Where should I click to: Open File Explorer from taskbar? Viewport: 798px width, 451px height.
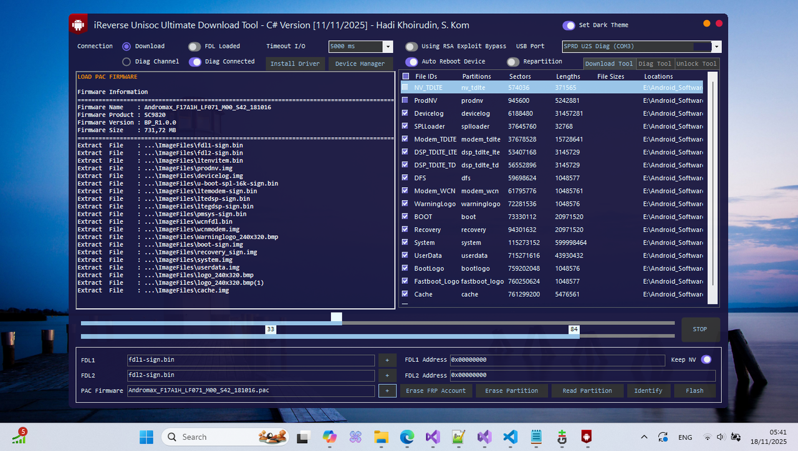coord(381,437)
